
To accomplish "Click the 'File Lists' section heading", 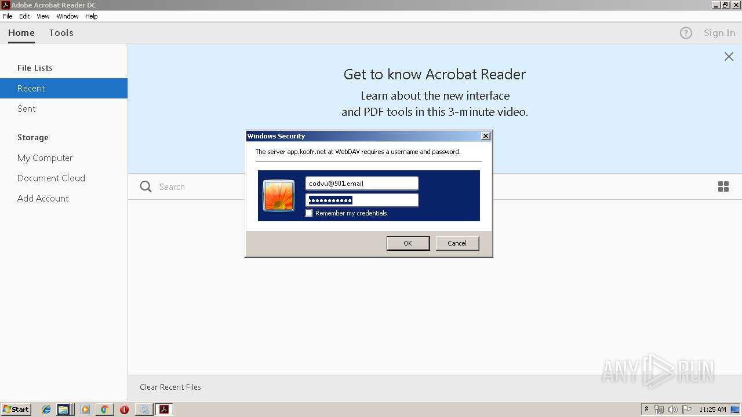I will point(35,68).
